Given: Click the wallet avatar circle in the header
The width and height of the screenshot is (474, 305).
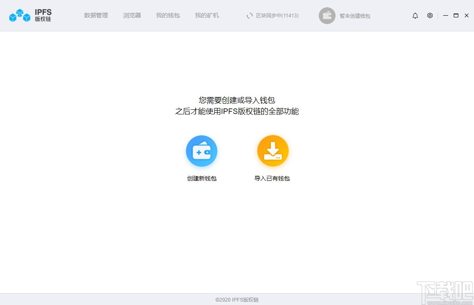Looking at the screenshot, I should click(x=327, y=16).
